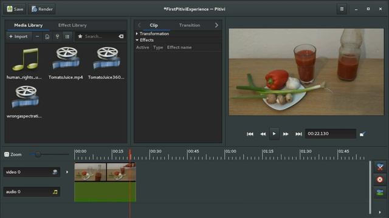Remove selected clip with minus icon
The width and height of the screenshot is (389, 218).
[x=37, y=36]
